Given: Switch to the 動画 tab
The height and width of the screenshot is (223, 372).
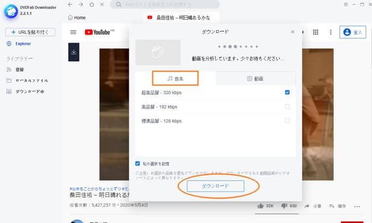Looking at the screenshot, I should [x=255, y=78].
